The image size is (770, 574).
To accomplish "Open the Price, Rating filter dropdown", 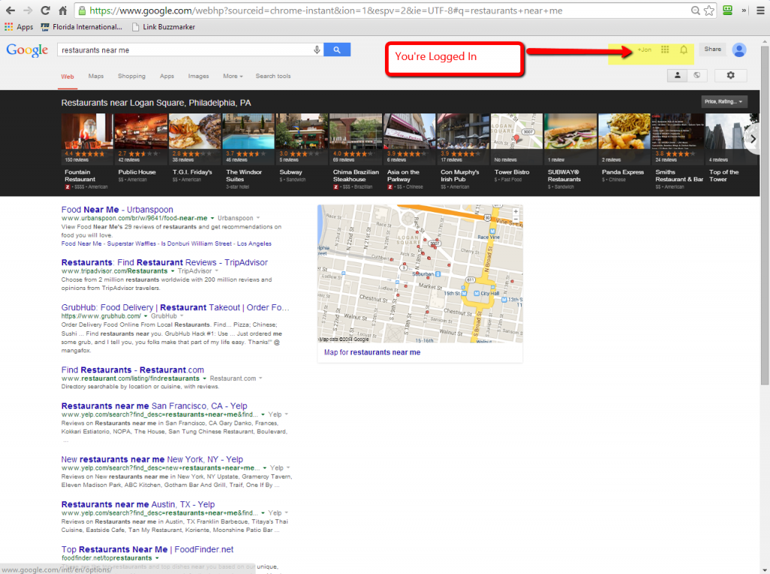I will click(x=724, y=101).
